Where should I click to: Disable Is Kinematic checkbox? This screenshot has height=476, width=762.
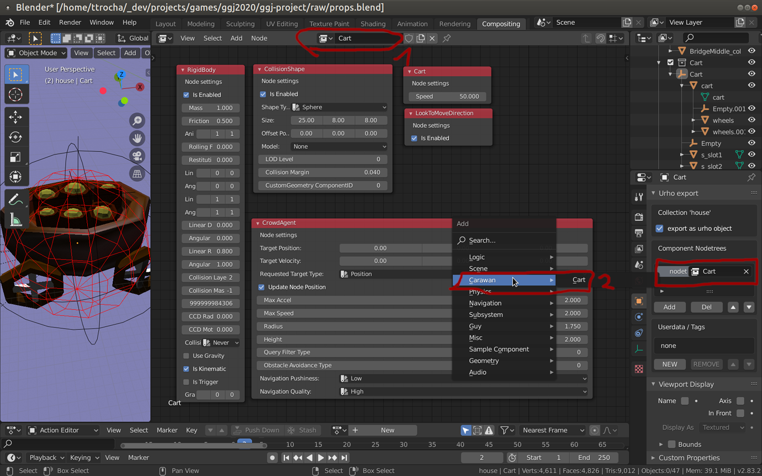coord(186,369)
